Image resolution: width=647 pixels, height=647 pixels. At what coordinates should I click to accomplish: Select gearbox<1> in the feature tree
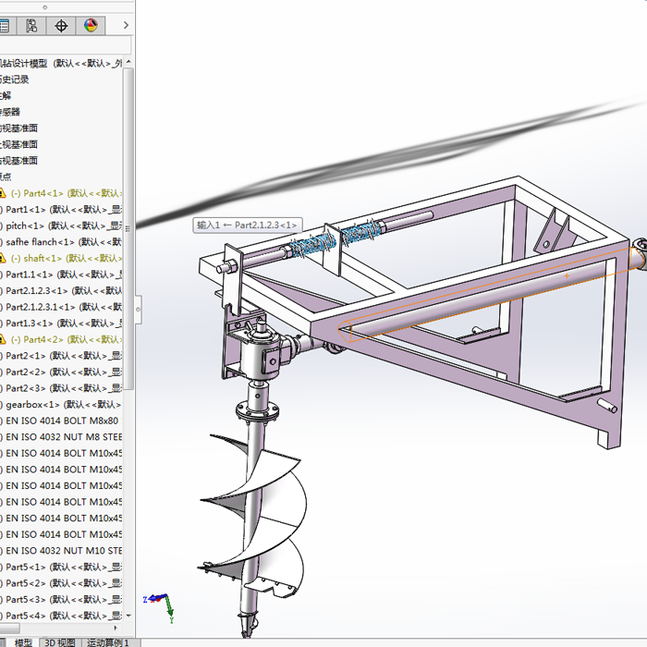coord(32,404)
